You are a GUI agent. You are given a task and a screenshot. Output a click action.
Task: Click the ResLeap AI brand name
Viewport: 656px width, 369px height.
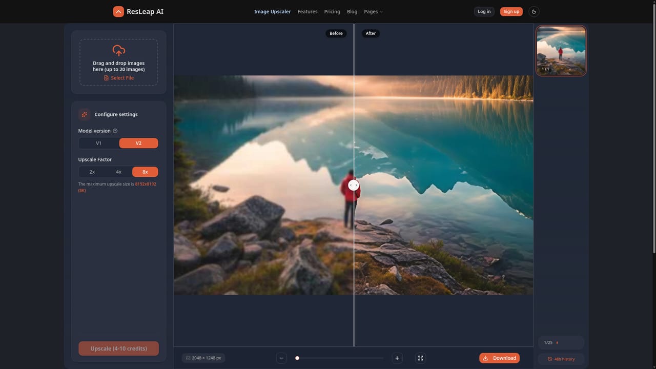tap(145, 11)
